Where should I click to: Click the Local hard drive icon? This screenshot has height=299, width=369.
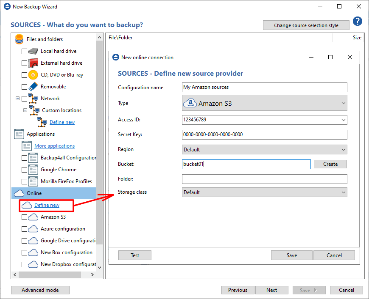[x=33, y=51]
